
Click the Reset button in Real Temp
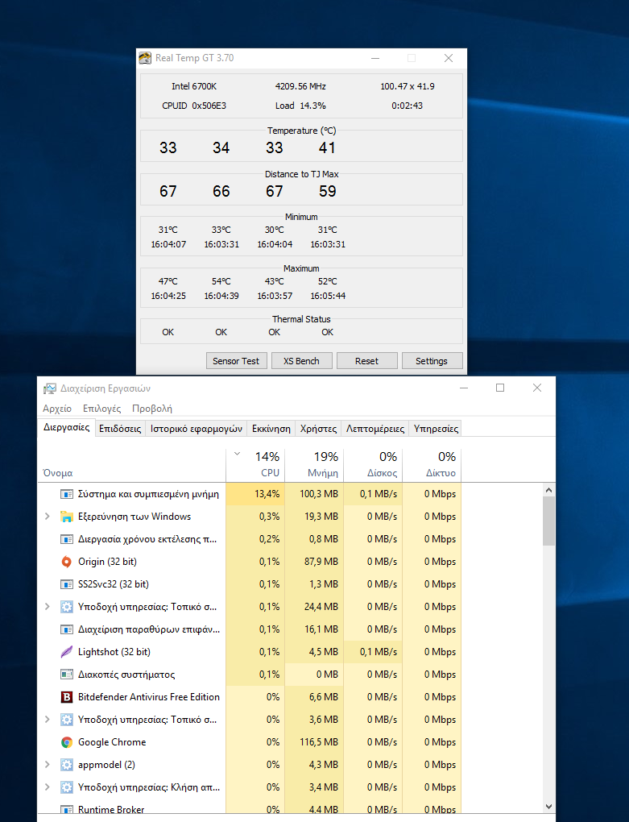coord(366,361)
